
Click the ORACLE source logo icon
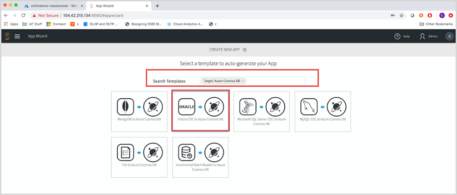[187, 107]
